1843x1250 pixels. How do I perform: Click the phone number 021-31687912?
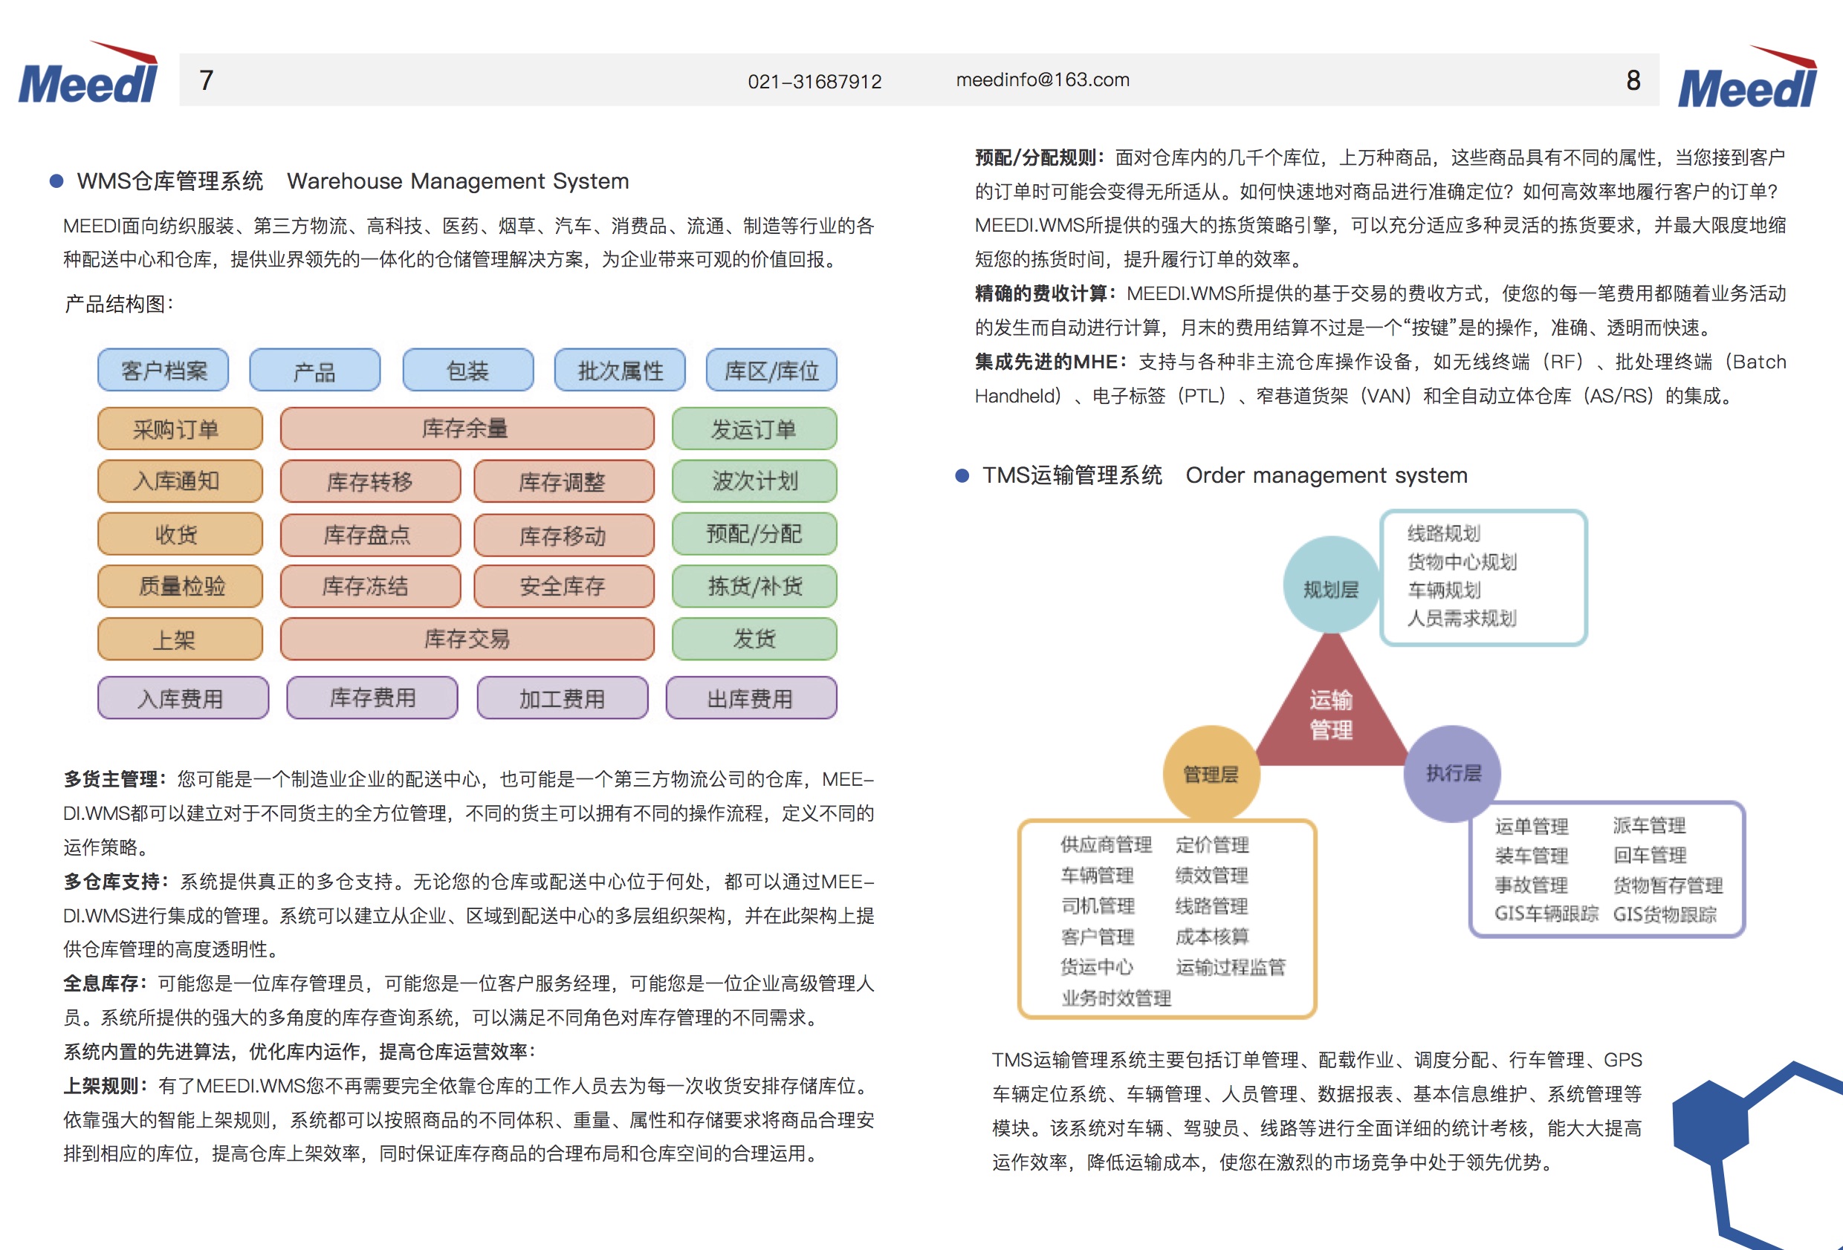pyautogui.click(x=814, y=82)
